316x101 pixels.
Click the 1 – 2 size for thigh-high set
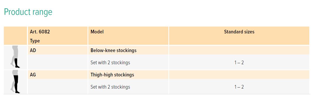[x=239, y=87]
